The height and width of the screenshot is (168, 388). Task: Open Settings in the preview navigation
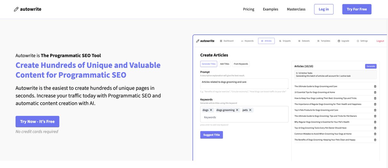tap(362, 41)
